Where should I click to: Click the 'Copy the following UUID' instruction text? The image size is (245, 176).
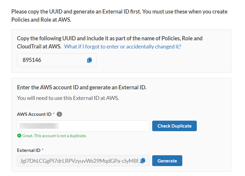tap(110, 39)
